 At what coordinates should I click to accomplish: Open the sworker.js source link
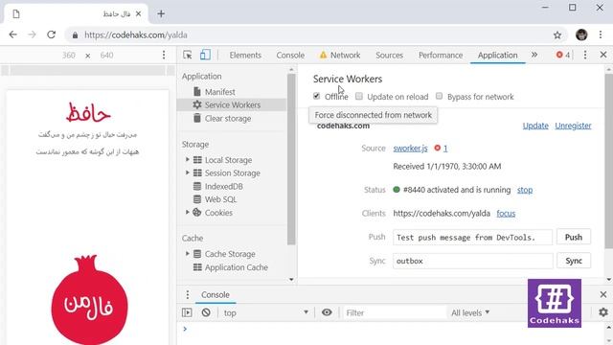410,149
